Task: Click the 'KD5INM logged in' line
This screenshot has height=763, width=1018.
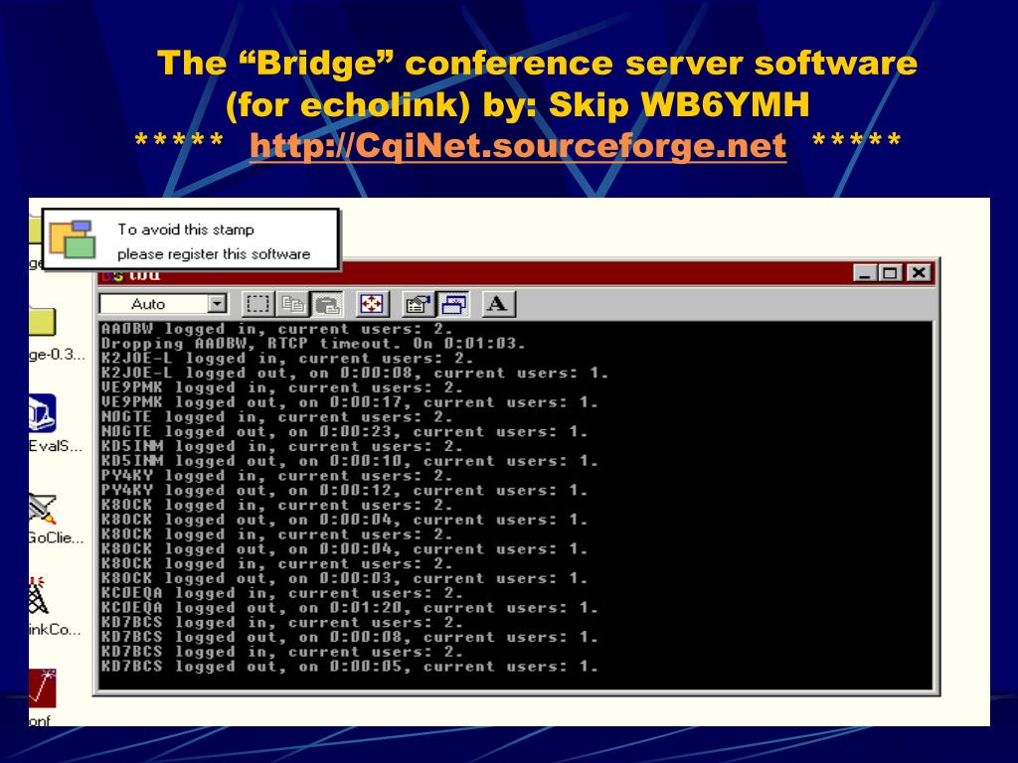Action: tap(281, 446)
